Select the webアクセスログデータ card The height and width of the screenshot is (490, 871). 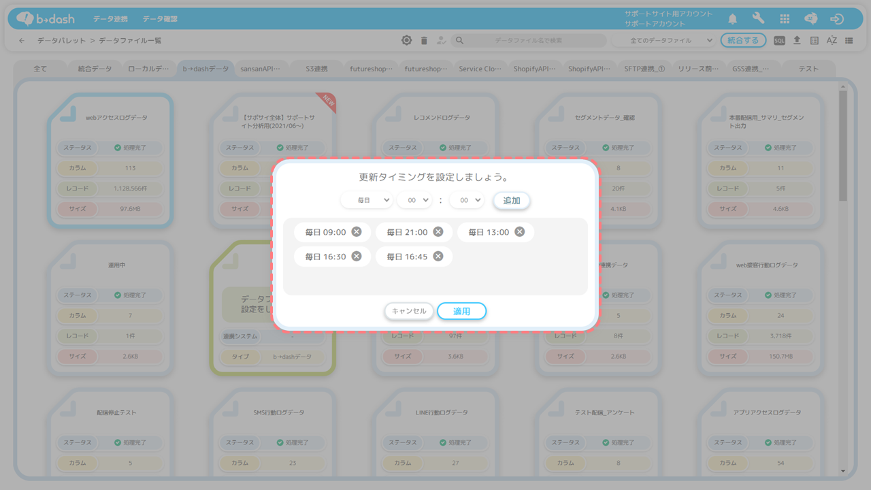110,160
